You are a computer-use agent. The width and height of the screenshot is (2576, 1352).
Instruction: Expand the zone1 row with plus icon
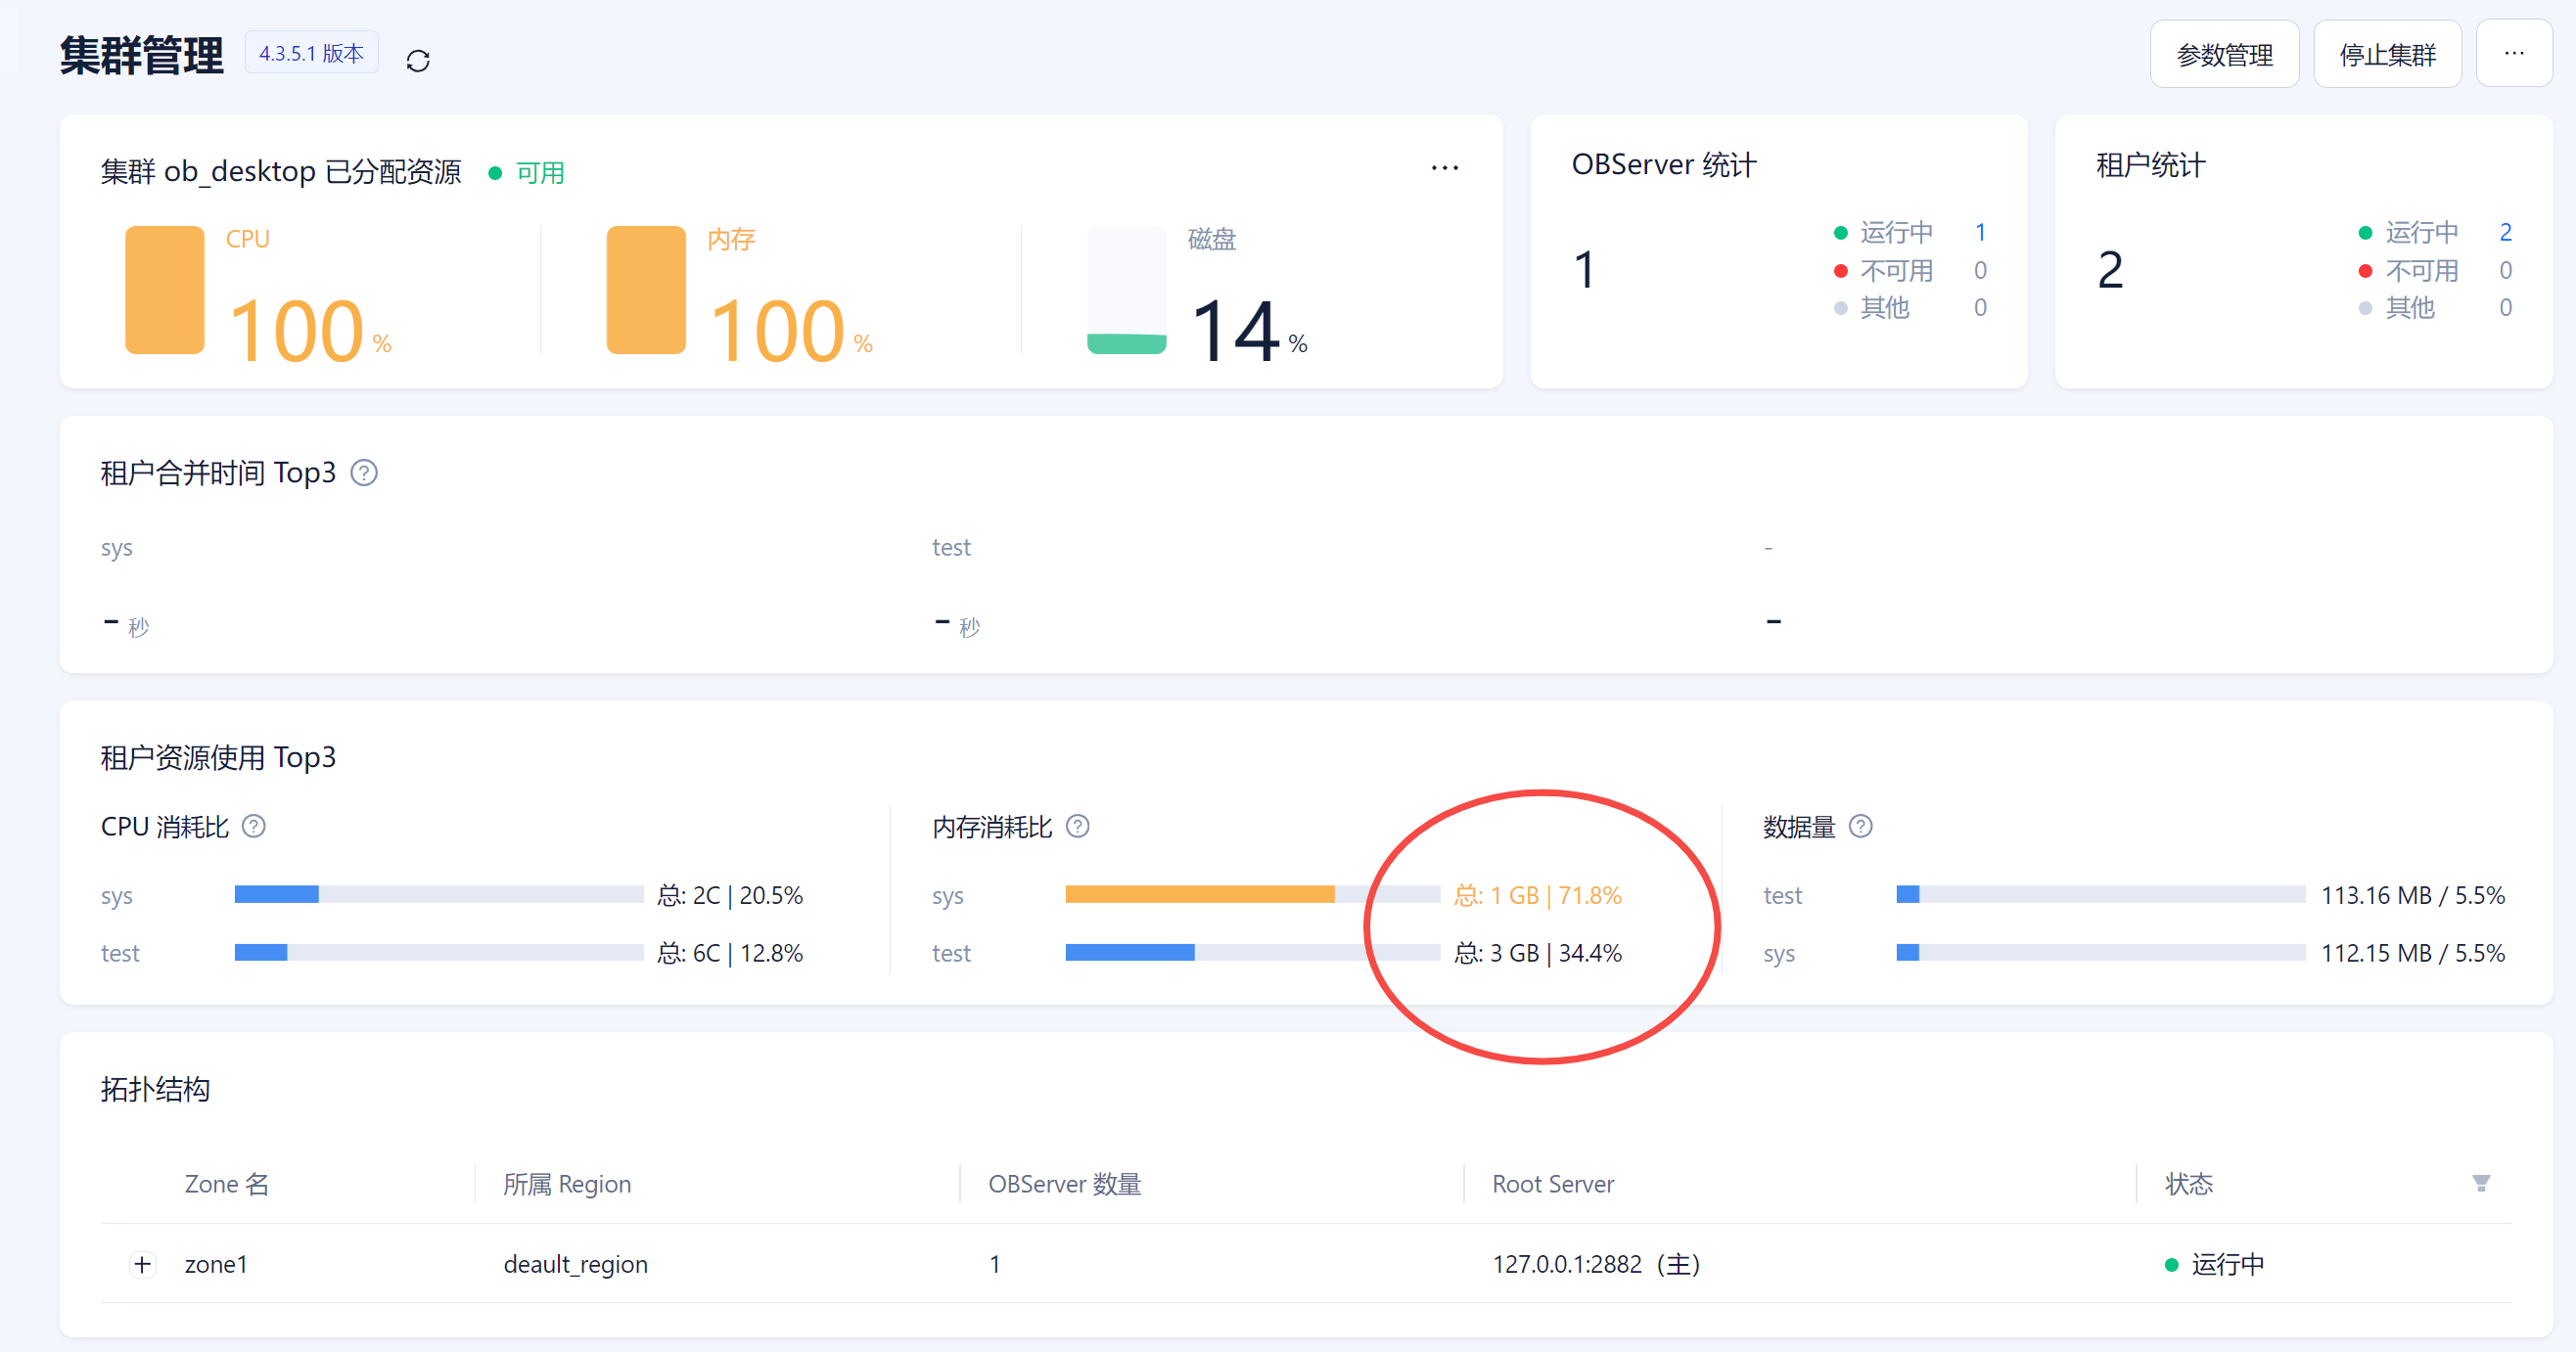143,1264
